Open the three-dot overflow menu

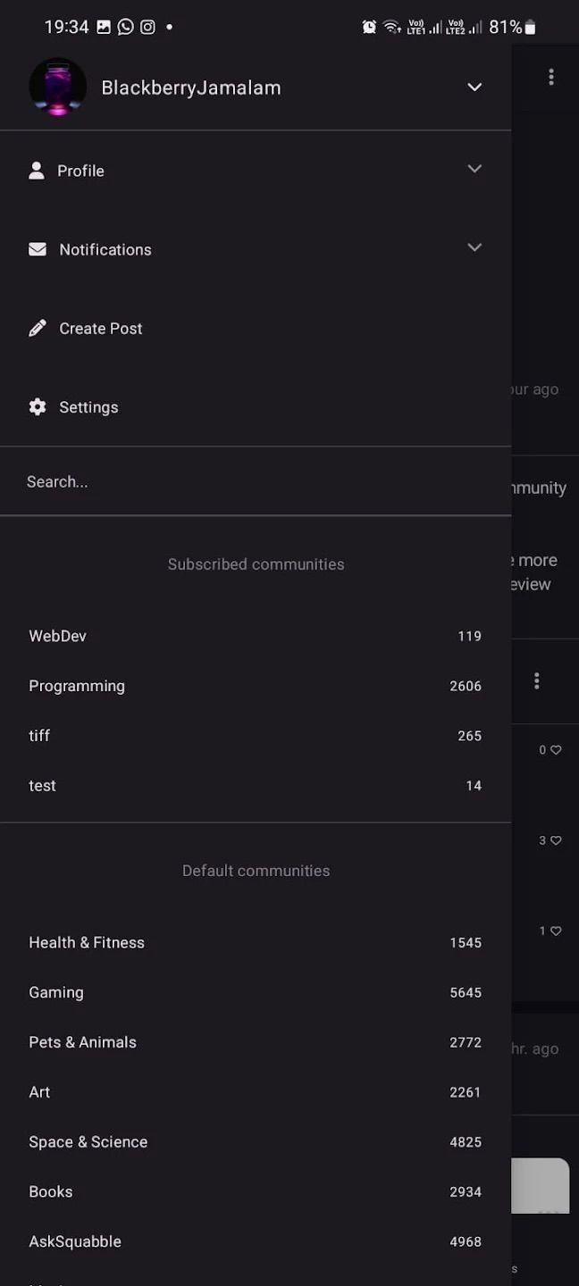(x=551, y=77)
